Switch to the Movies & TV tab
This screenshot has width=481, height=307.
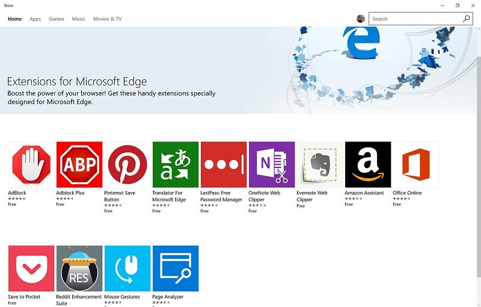108,19
